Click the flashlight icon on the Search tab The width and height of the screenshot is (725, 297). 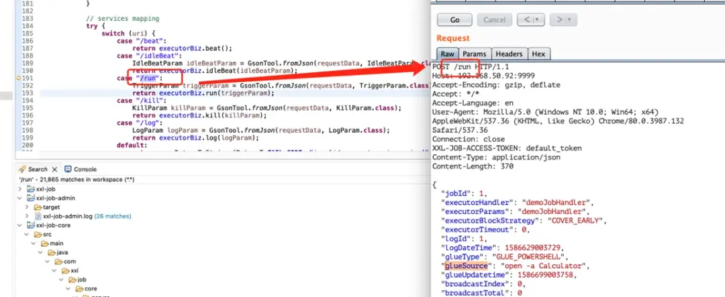click(21, 169)
